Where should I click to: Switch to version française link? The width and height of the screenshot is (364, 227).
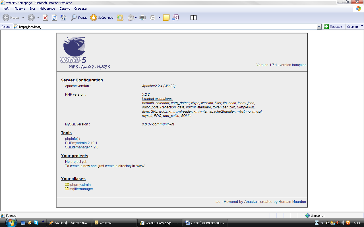coord(293,65)
